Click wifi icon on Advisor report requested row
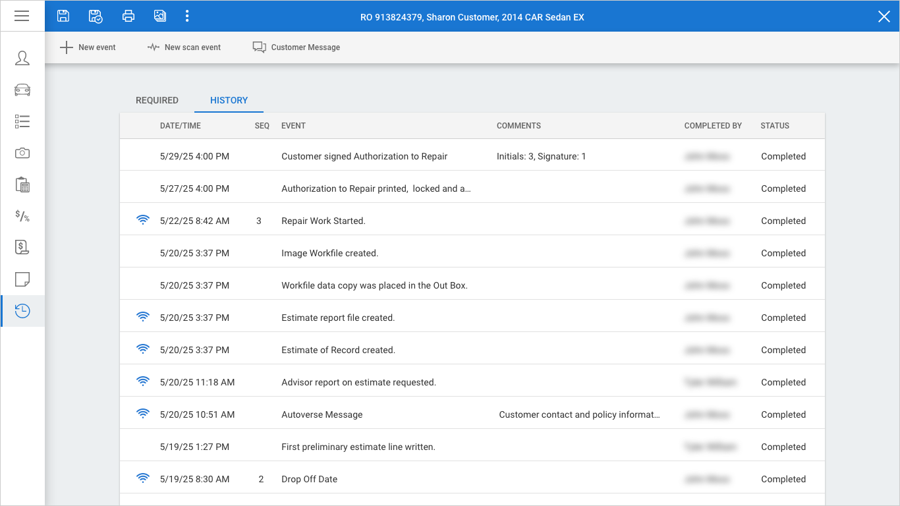This screenshot has height=506, width=900. tap(143, 381)
